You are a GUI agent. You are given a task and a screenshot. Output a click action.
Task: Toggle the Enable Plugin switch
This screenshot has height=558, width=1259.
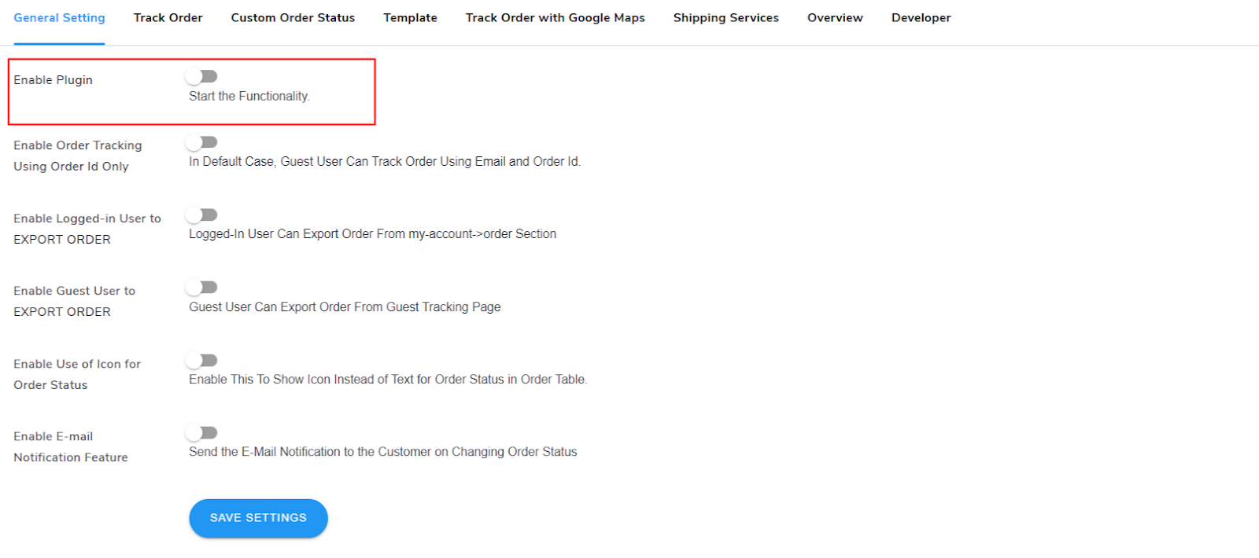point(201,76)
